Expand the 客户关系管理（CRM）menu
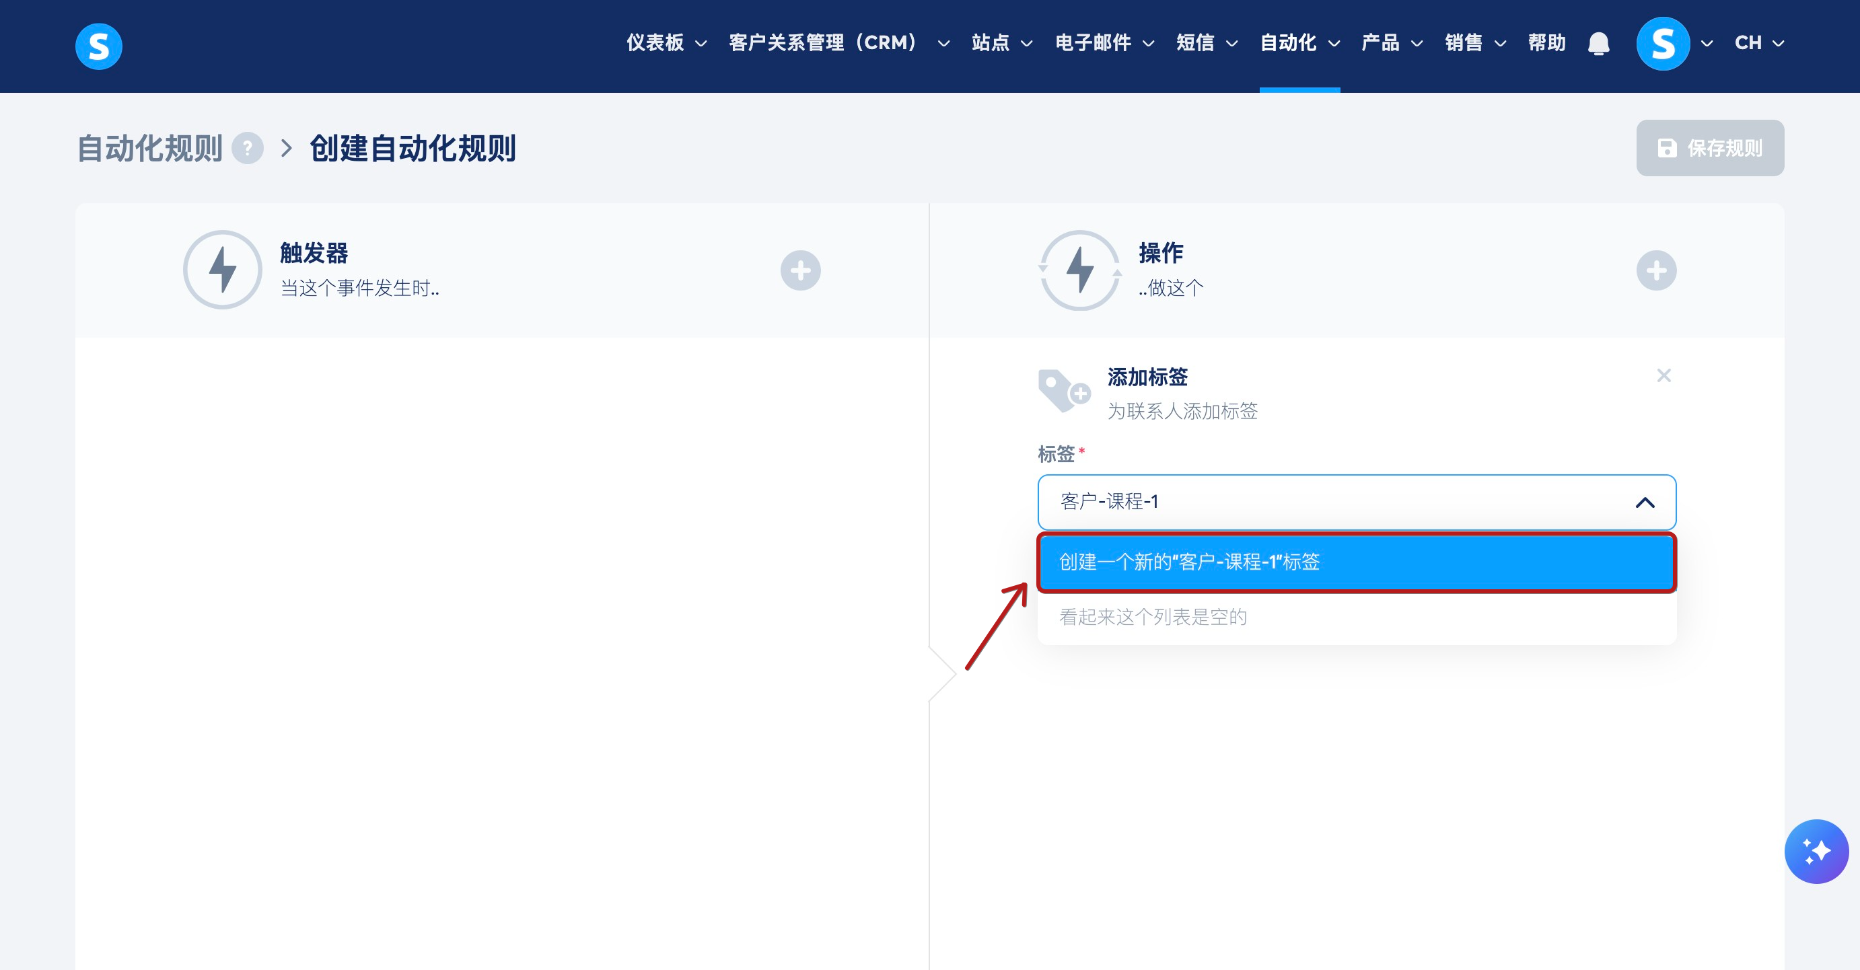This screenshot has width=1860, height=970. 838,43
